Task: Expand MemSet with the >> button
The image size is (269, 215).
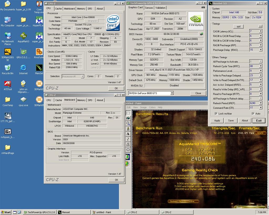Action: (260, 27)
